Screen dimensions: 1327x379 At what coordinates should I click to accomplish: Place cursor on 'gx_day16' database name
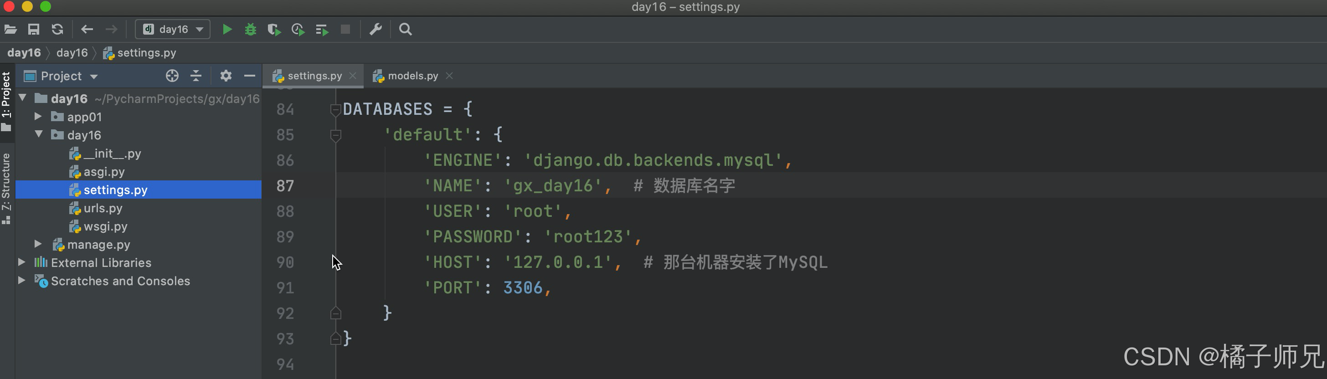553,186
